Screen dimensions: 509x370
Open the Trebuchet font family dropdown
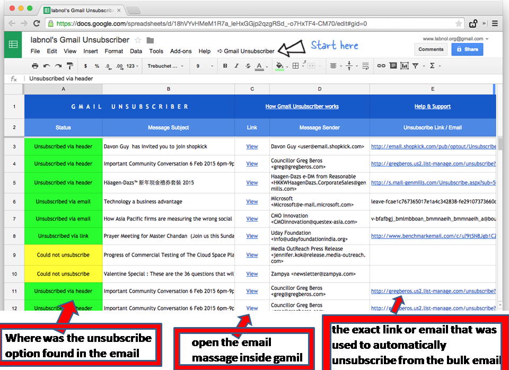pos(165,66)
